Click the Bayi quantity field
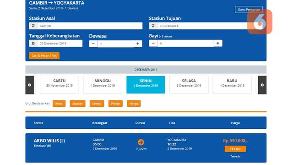The height and width of the screenshot is (165, 293). 185,43
